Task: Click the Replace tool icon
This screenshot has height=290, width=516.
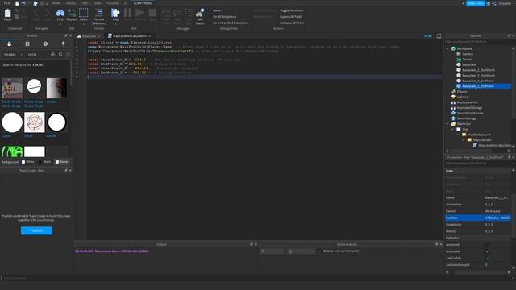Action: point(72,13)
